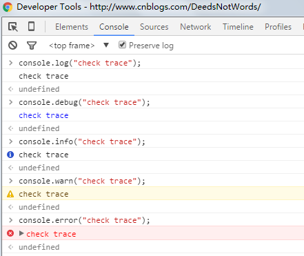Click 'undefined' below the error output

pos(39,247)
